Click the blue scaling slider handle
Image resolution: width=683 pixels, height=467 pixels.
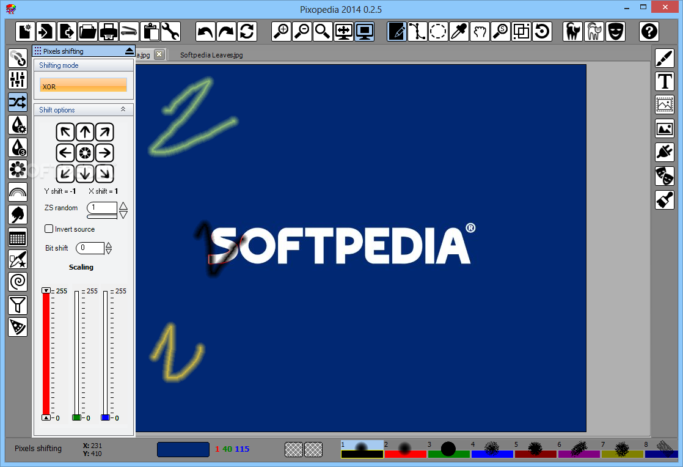tap(106, 417)
